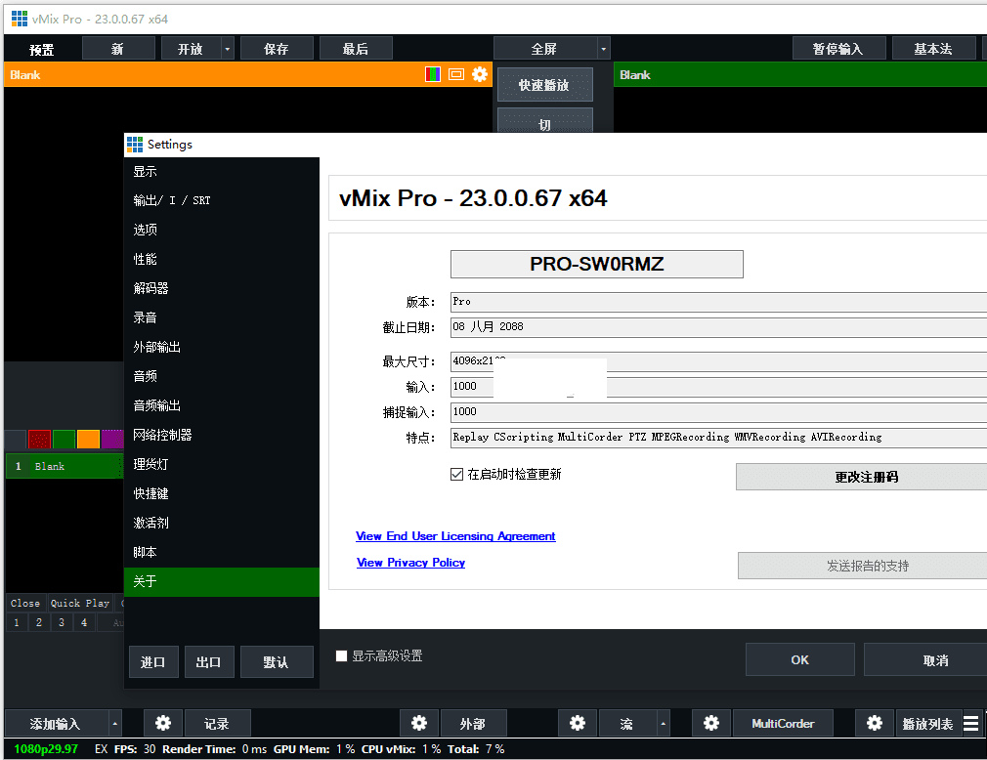Screen dimensions: 987x760
Task: Expand the 开放 dropdown arrow
Action: tap(228, 49)
